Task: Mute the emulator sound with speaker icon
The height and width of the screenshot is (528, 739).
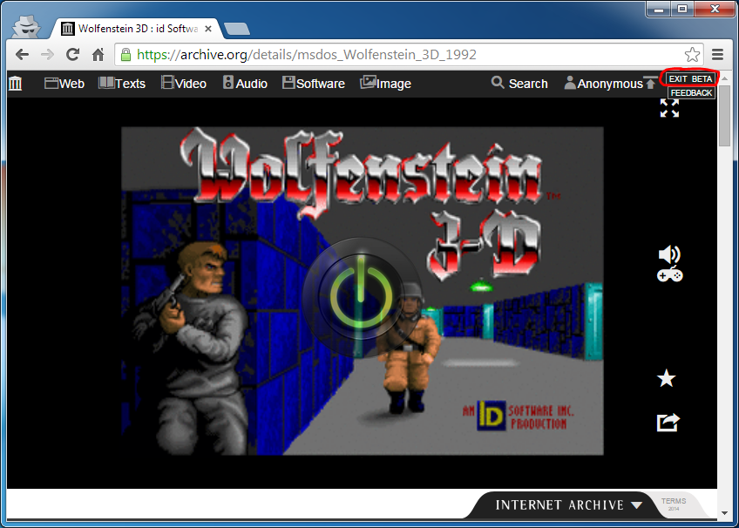Action: click(668, 254)
